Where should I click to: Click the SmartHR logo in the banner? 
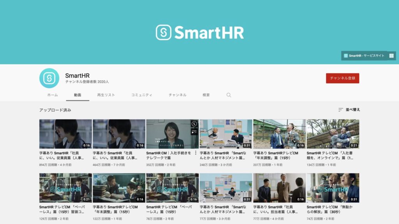pos(199,32)
